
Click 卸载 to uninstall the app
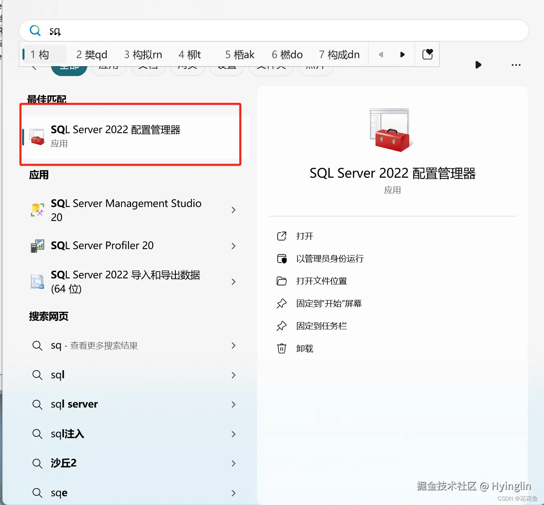point(304,348)
